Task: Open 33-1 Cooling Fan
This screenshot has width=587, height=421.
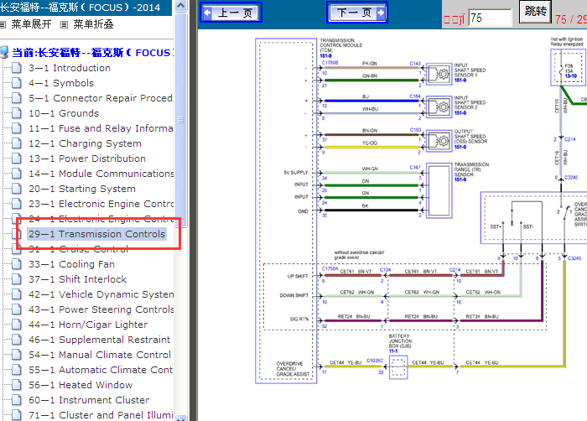Action: (71, 264)
